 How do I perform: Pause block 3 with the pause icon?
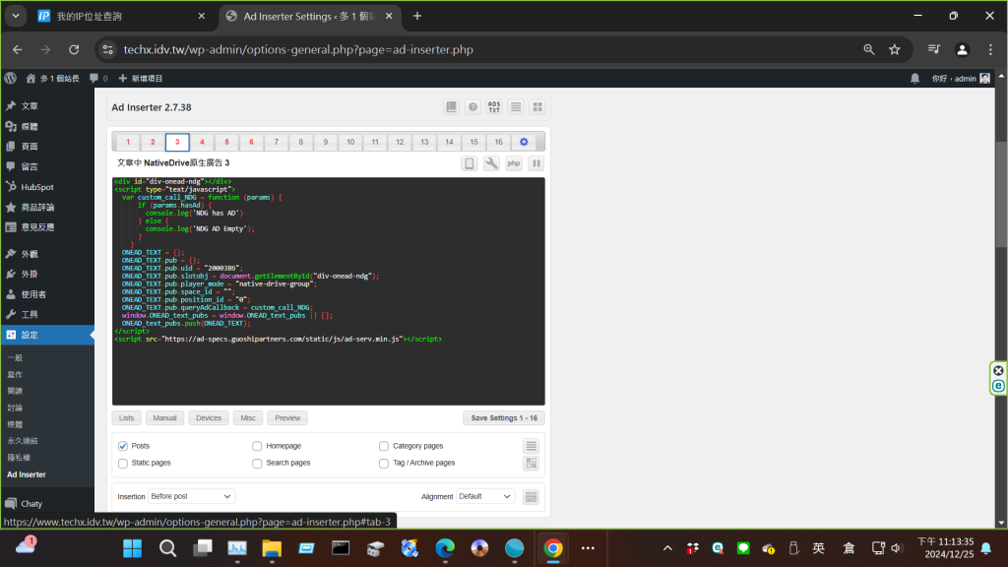536,163
